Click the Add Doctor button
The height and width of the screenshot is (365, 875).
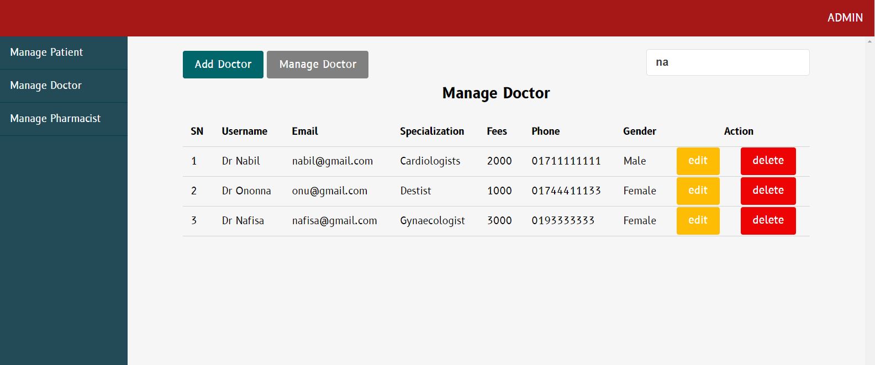pos(223,65)
